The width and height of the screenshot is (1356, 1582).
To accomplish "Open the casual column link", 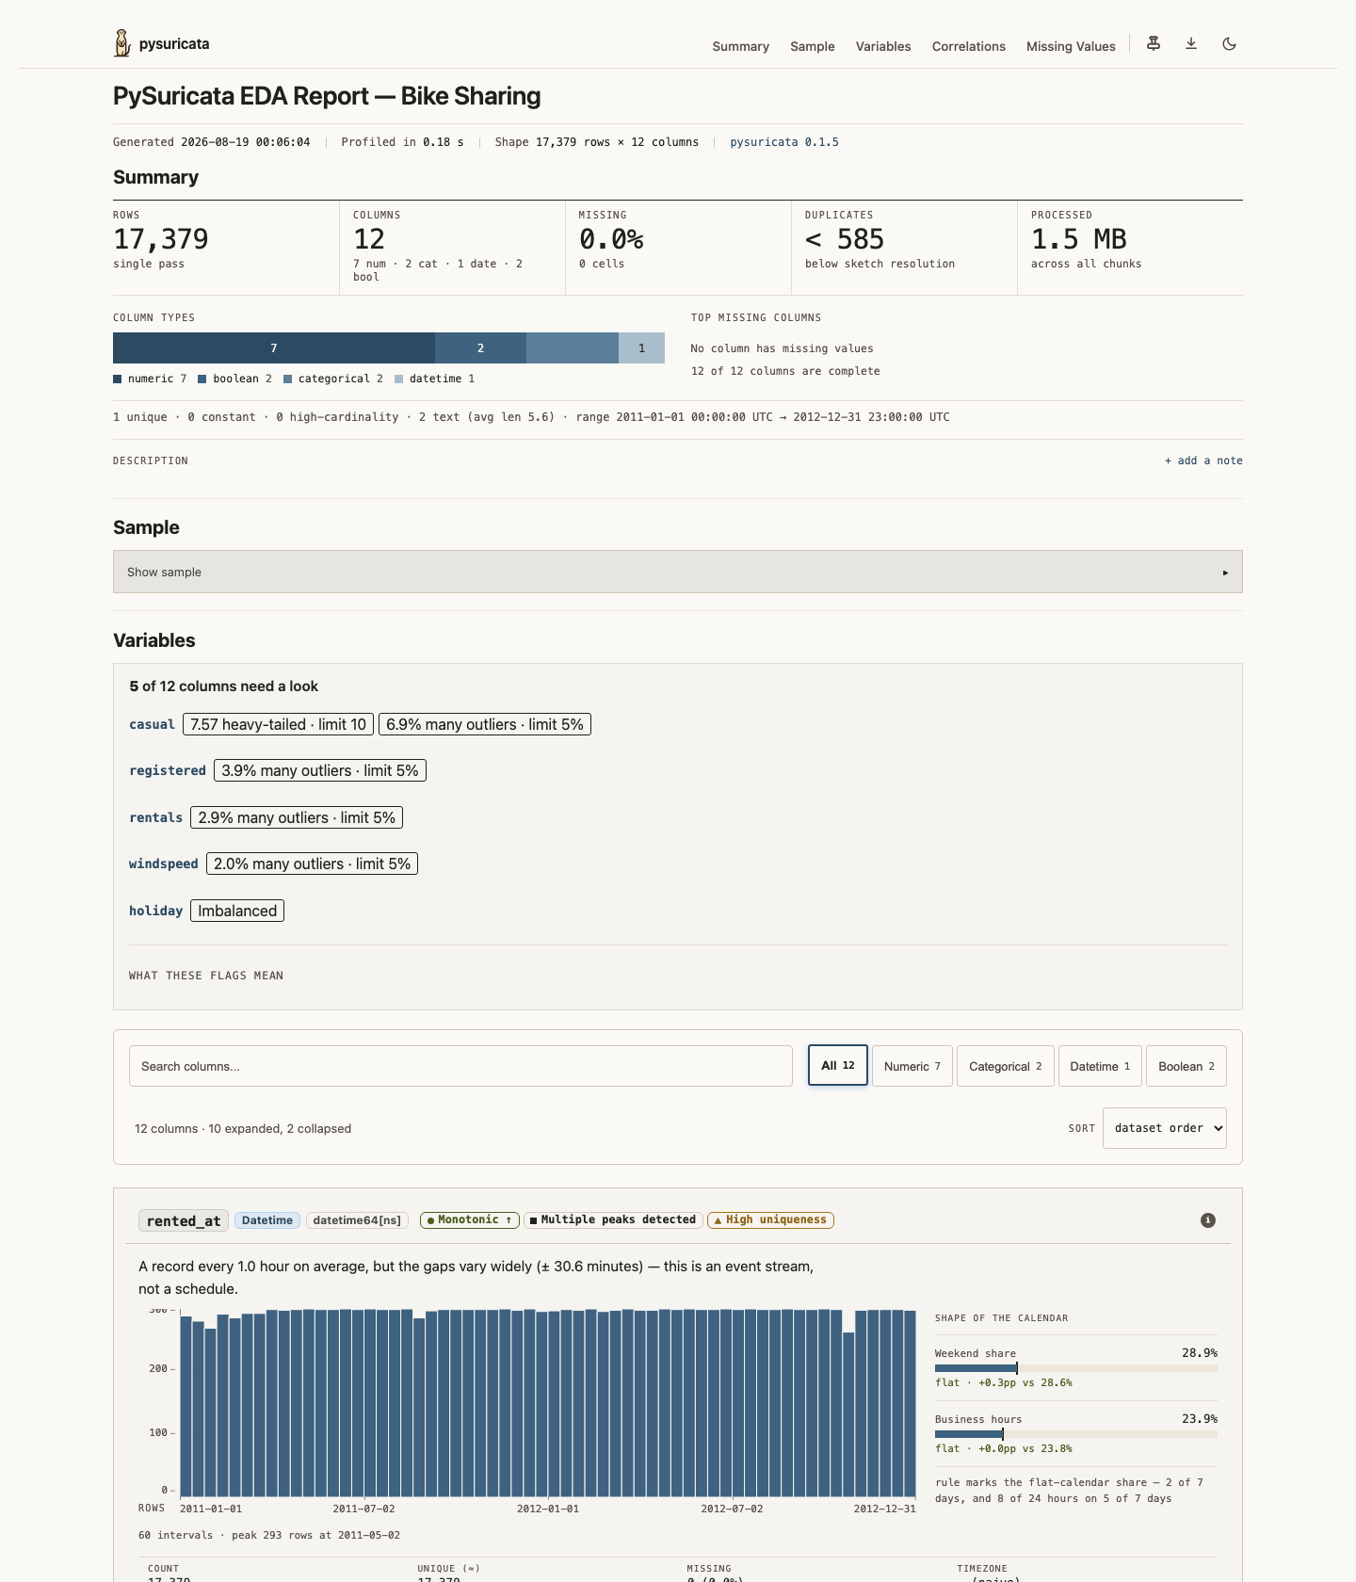I will tap(152, 724).
